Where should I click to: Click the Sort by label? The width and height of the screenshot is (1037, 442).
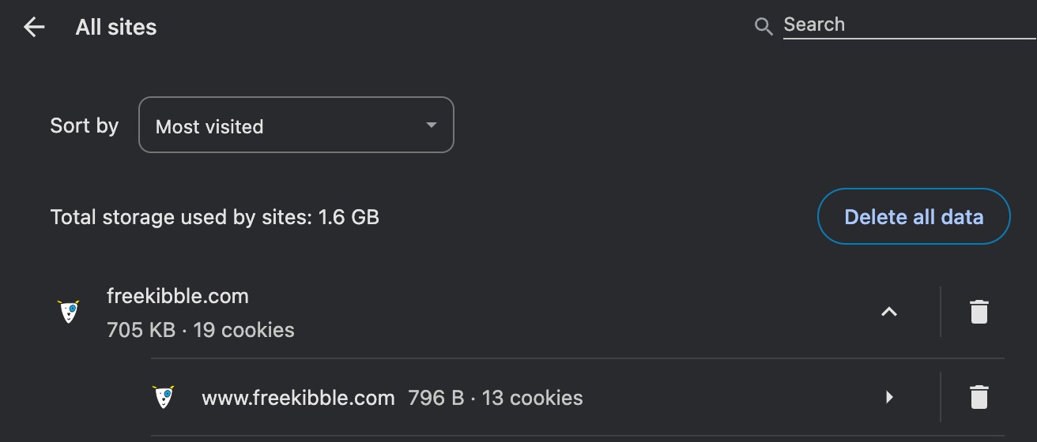[x=85, y=125]
